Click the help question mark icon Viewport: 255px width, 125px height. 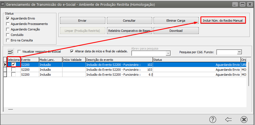coord(213,120)
